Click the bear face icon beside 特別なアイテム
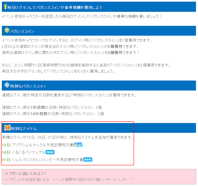Viewport: 198px width, 186px height. click(x=7, y=128)
